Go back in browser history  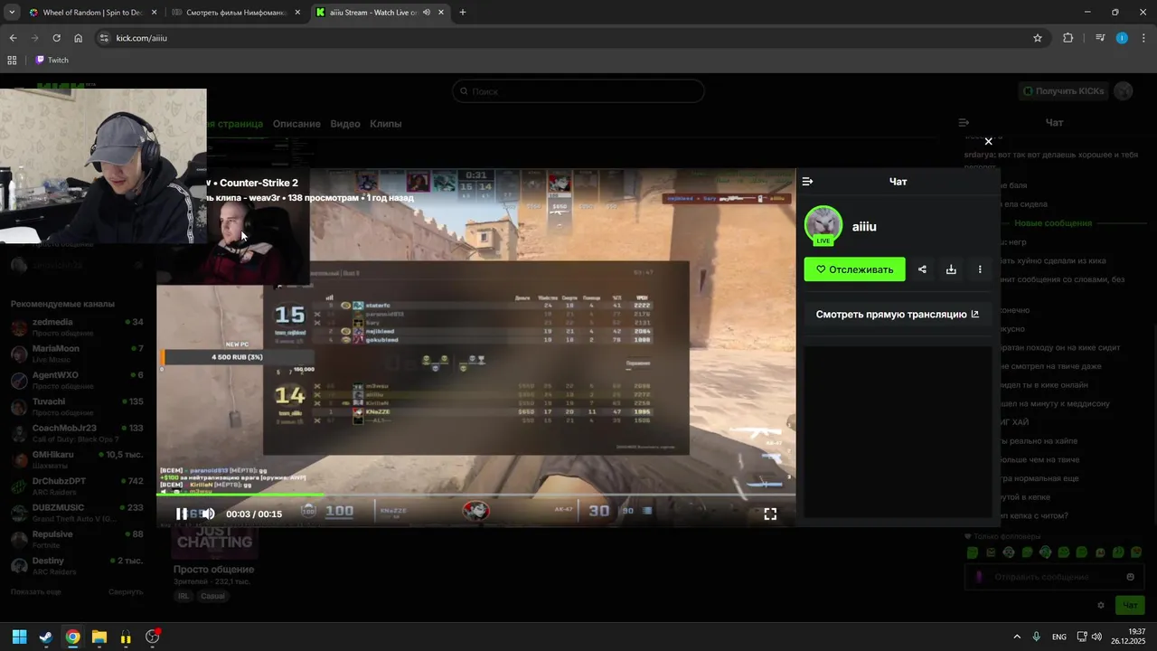click(13, 38)
